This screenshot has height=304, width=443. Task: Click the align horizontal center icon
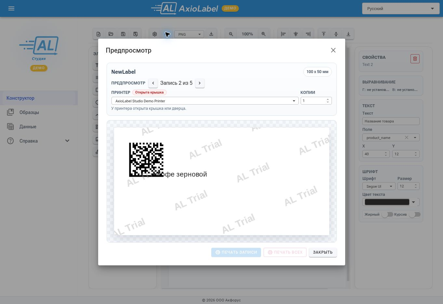coord(296,34)
